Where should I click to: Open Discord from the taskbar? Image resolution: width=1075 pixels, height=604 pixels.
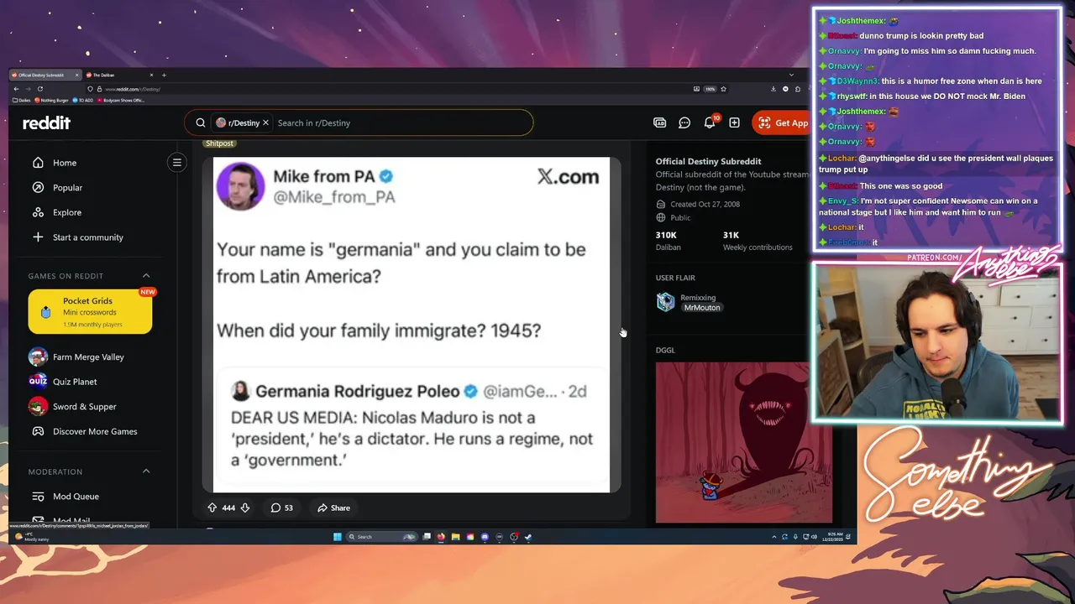click(x=485, y=537)
